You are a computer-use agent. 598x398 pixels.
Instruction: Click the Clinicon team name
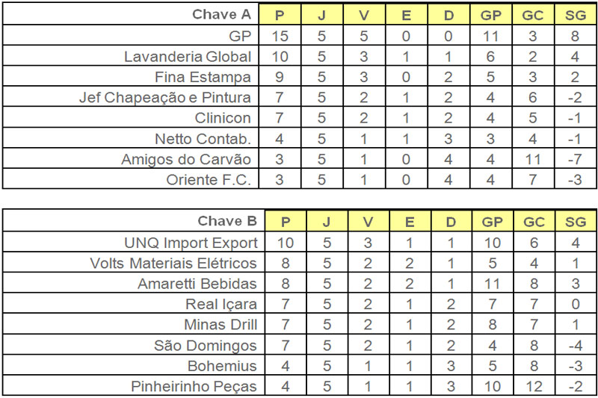pos(228,118)
